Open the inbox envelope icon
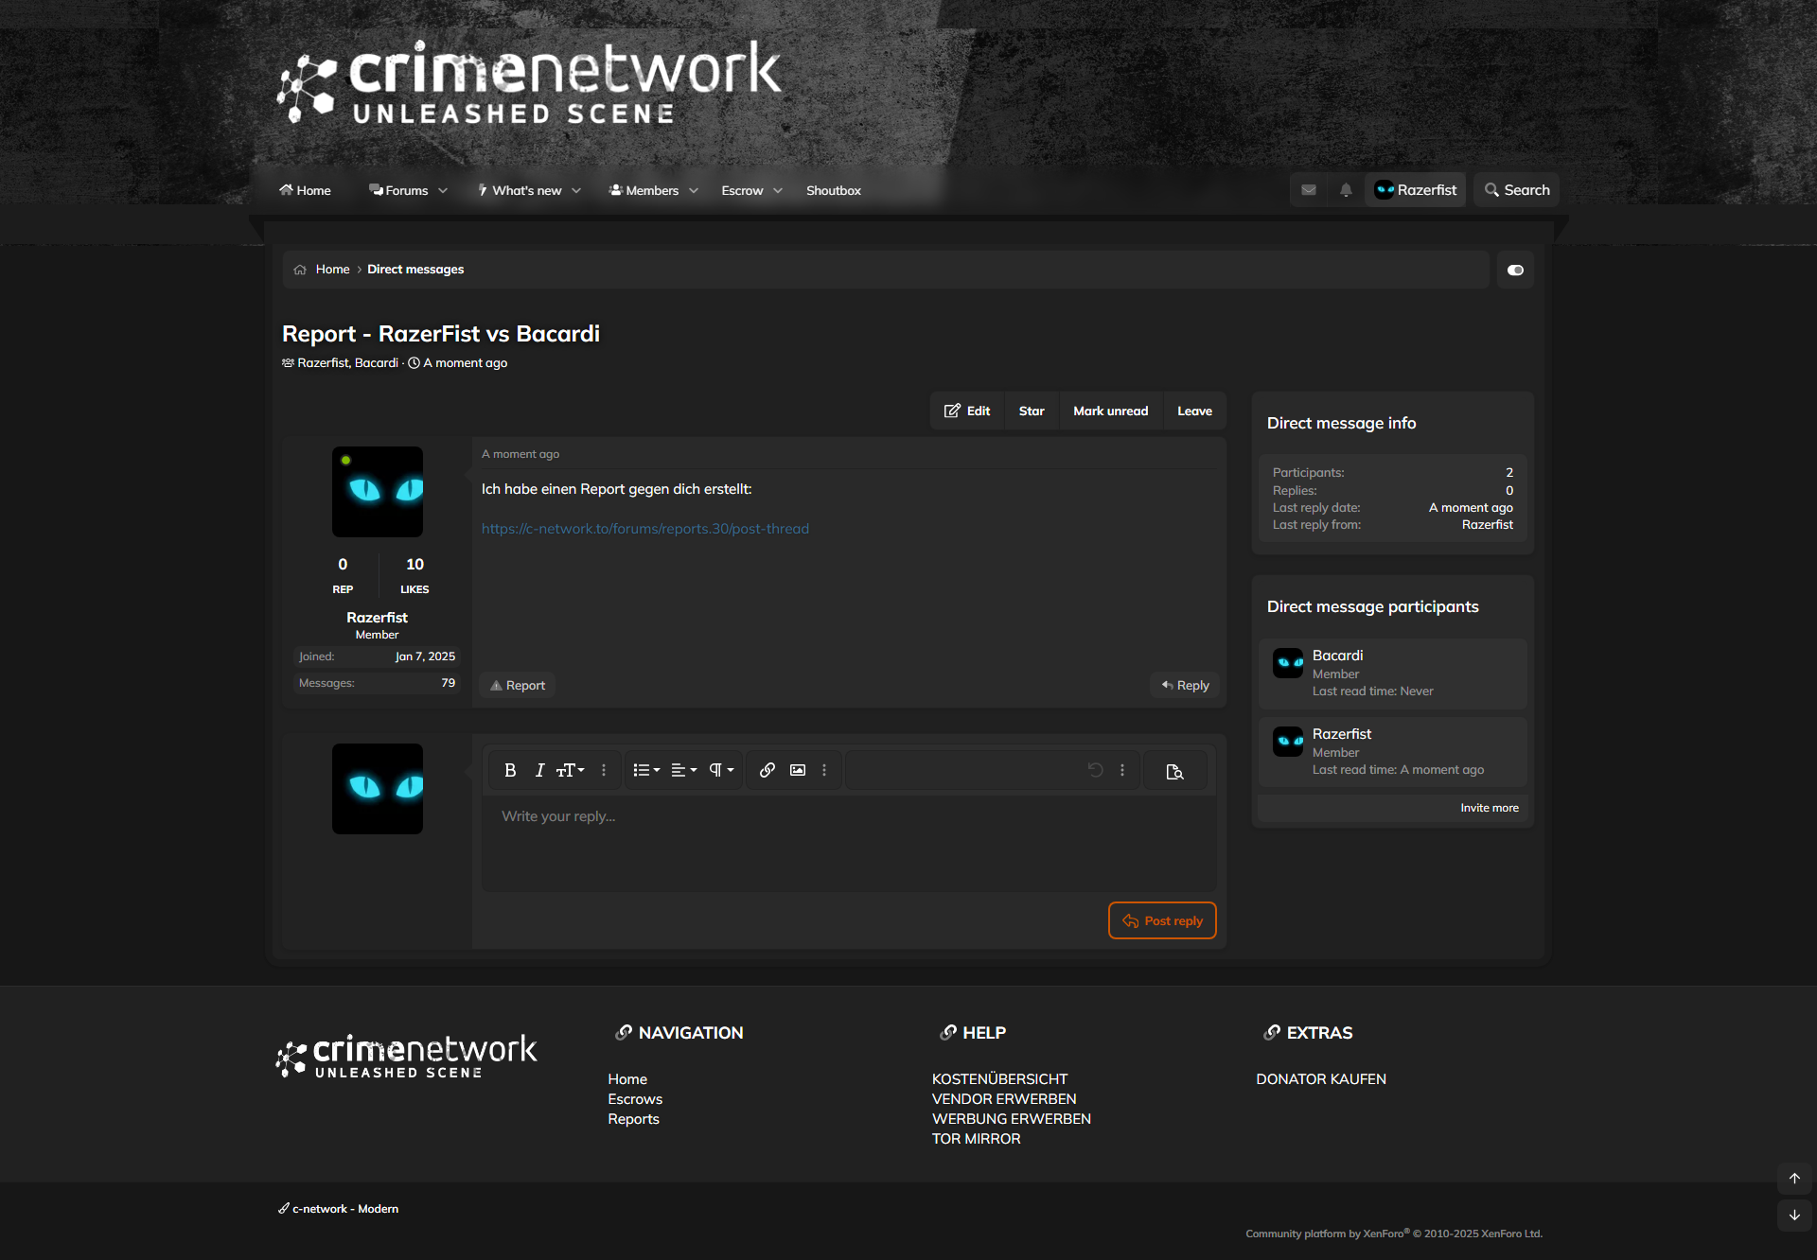1817x1260 pixels. click(x=1308, y=190)
